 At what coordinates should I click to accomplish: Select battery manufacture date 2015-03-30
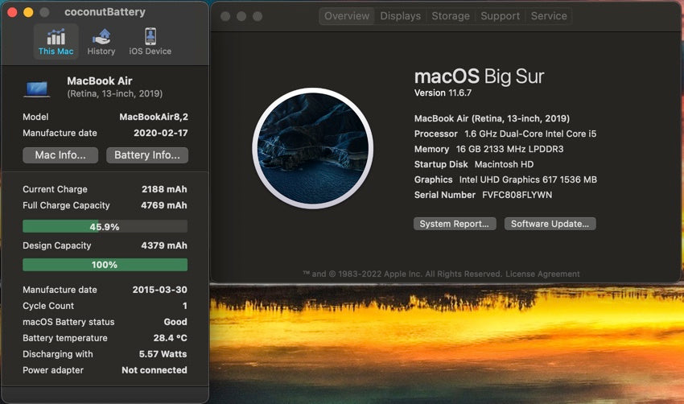point(159,290)
